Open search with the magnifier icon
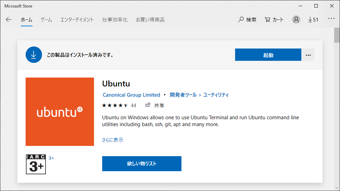Screen dimensions: 340x191 [x=241, y=20]
